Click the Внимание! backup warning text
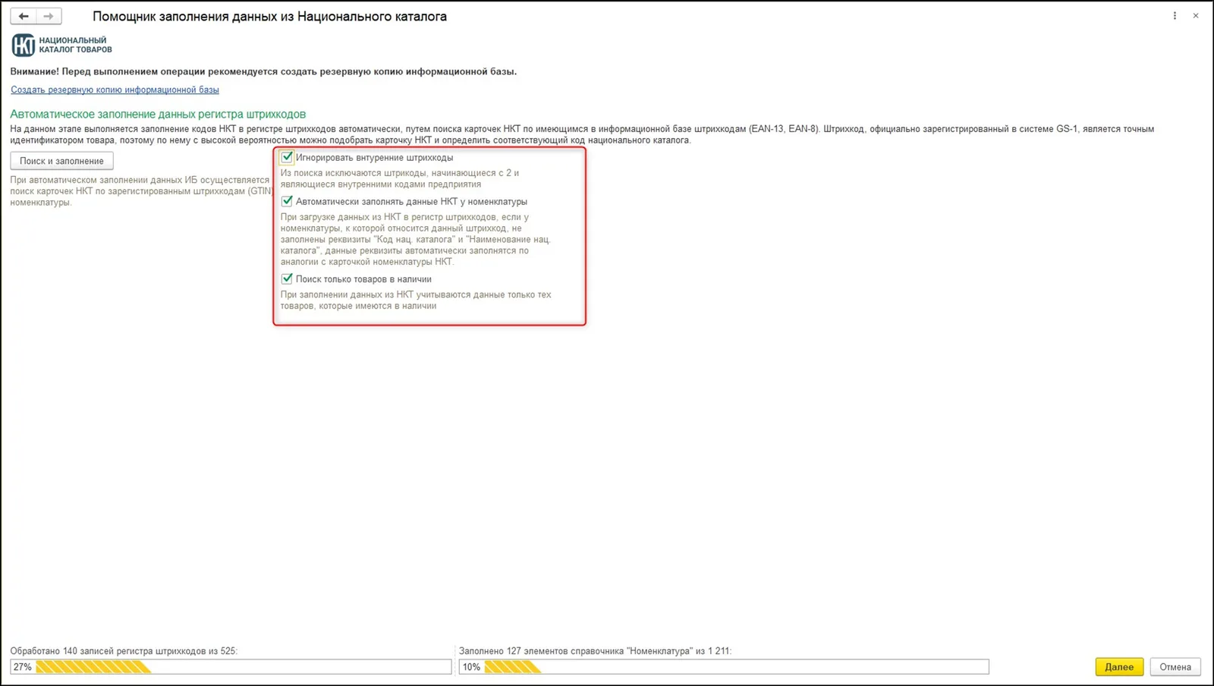This screenshot has height=686, width=1214. click(263, 71)
